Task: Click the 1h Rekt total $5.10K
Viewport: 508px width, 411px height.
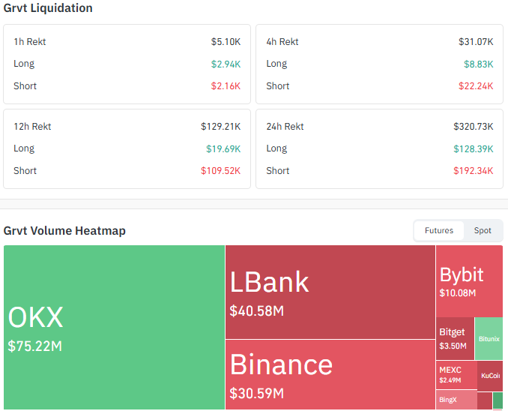Action: [226, 42]
